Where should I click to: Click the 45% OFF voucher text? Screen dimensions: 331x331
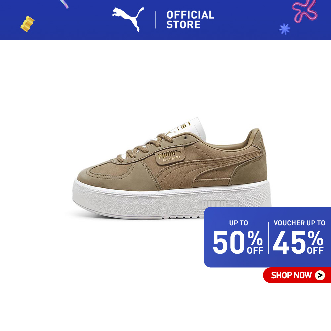298,242
